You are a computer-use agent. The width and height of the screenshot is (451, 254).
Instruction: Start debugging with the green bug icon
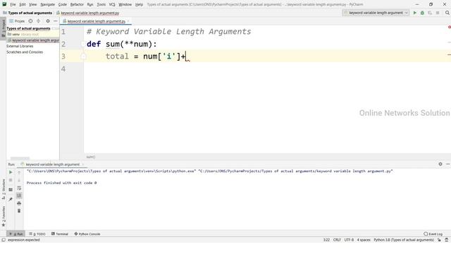pyautogui.click(x=422, y=13)
